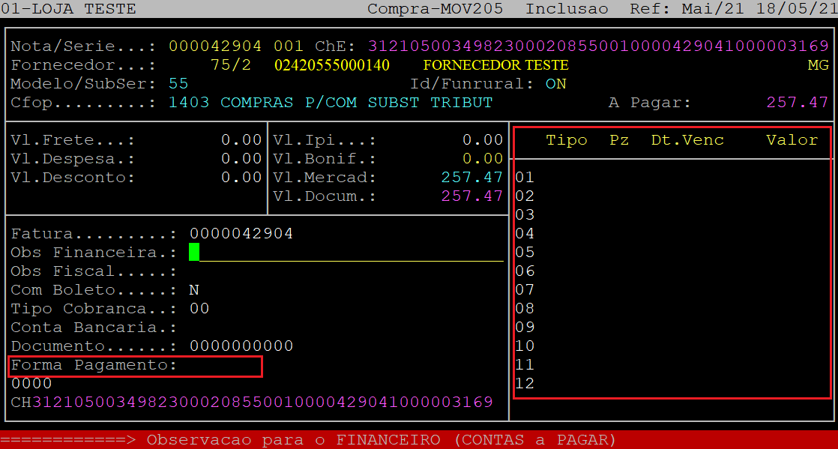Click the Dt.Venc column header
This screenshot has height=449, width=838.
[687, 140]
